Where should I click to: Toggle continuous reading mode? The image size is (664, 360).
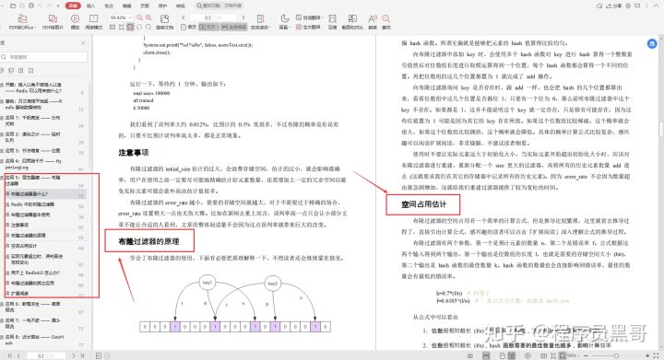point(234,27)
